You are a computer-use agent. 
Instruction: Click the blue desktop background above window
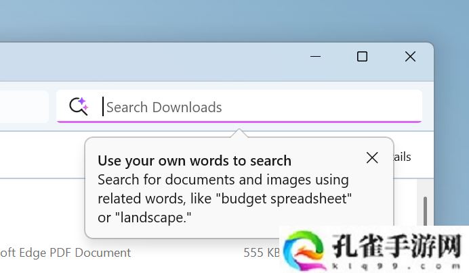tap(203, 20)
